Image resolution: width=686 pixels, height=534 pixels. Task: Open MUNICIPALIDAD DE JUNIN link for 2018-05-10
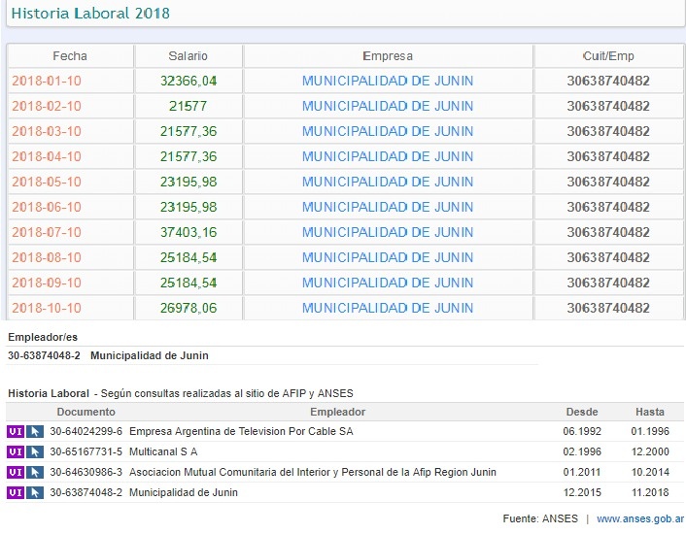click(388, 182)
